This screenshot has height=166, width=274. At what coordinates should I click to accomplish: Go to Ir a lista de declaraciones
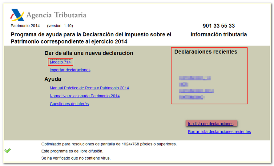(x=211, y=123)
